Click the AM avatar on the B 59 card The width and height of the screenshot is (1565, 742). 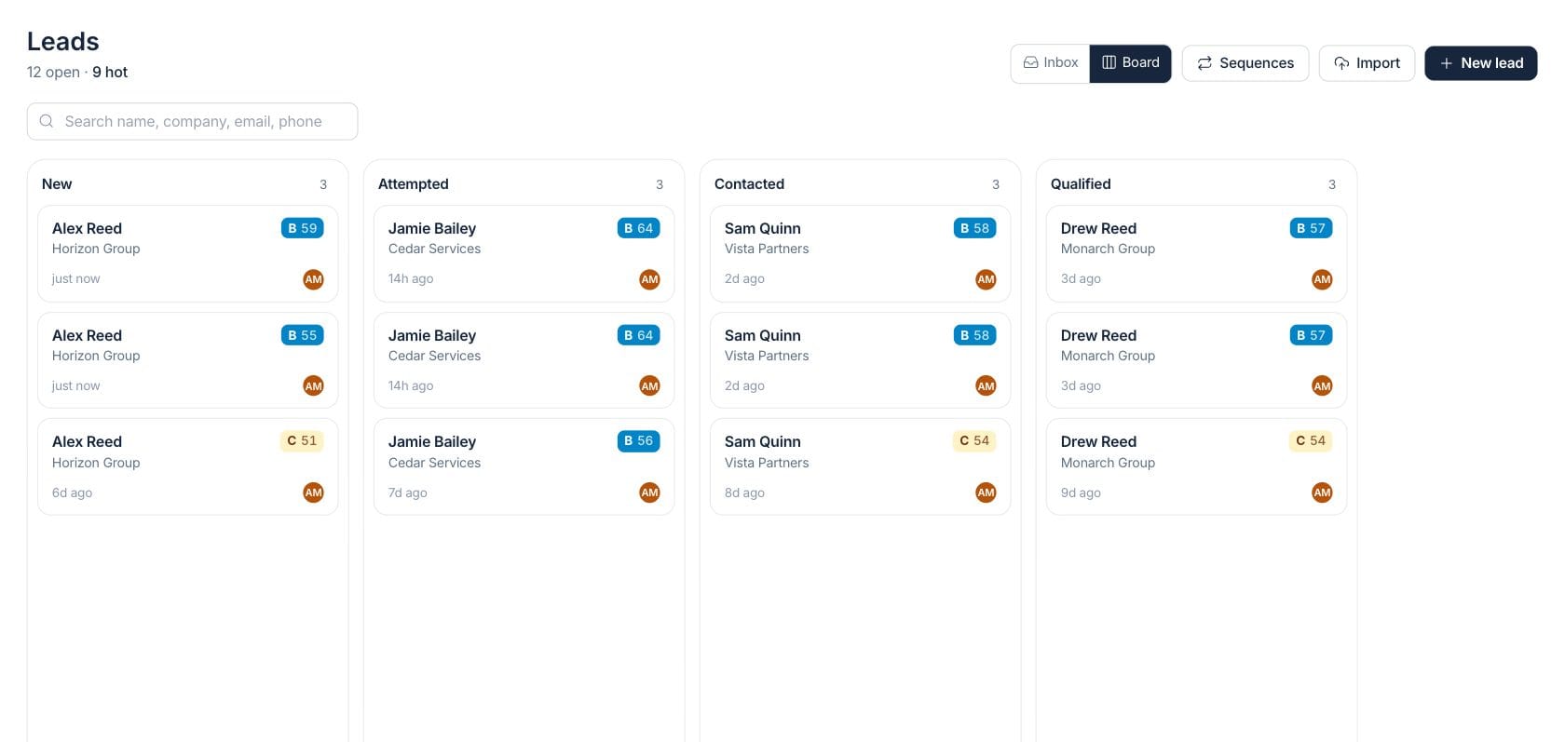pos(314,279)
